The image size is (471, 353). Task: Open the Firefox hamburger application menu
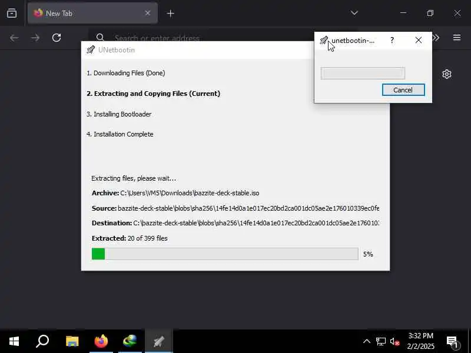(x=457, y=38)
